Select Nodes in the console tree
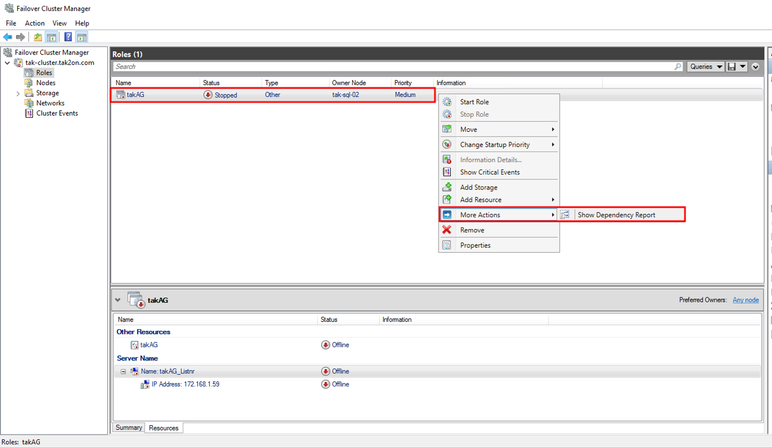This screenshot has width=772, height=448. [46, 83]
